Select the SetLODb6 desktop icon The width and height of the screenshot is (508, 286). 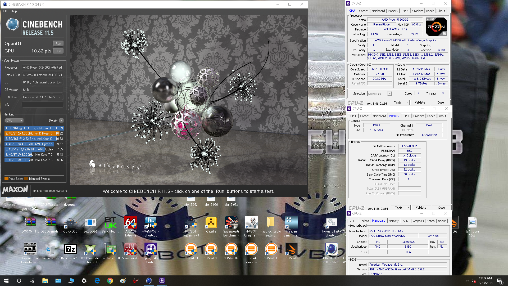[90, 225]
